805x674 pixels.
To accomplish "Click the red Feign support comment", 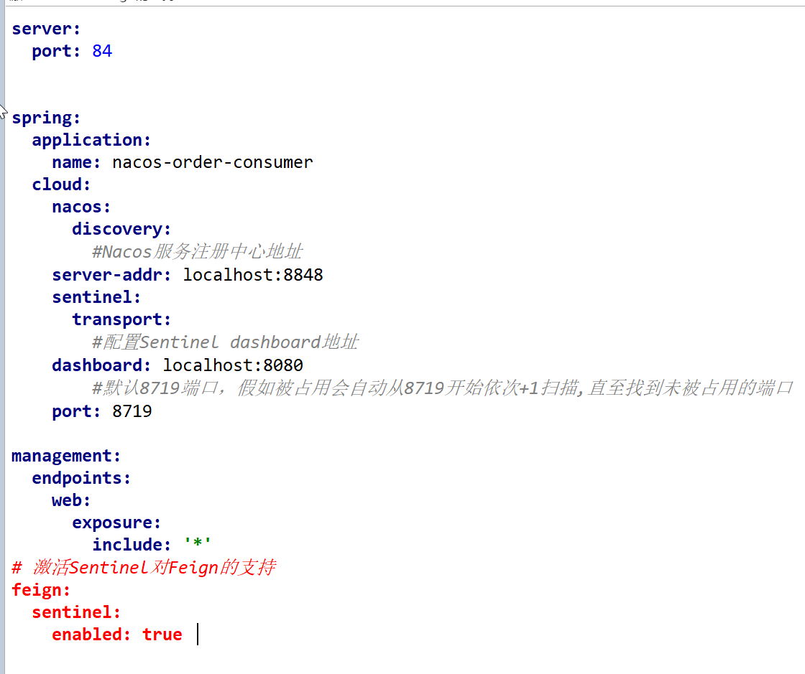I will pyautogui.click(x=144, y=567).
